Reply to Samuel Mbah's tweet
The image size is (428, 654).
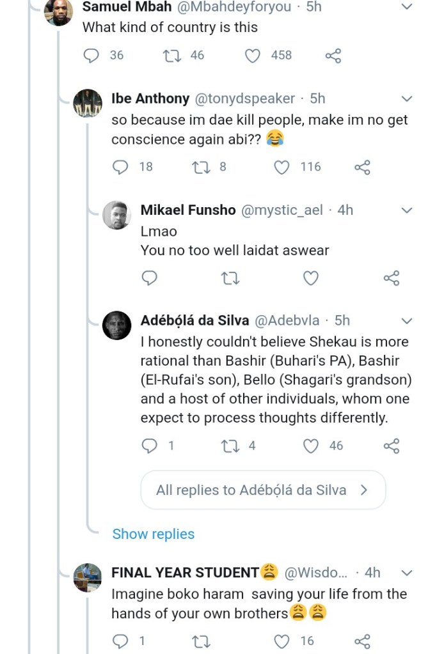tap(94, 56)
